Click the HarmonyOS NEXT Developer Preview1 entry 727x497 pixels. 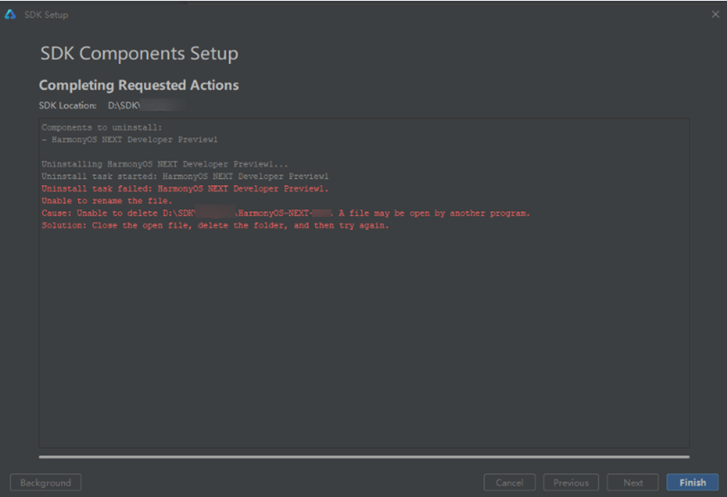126,140
